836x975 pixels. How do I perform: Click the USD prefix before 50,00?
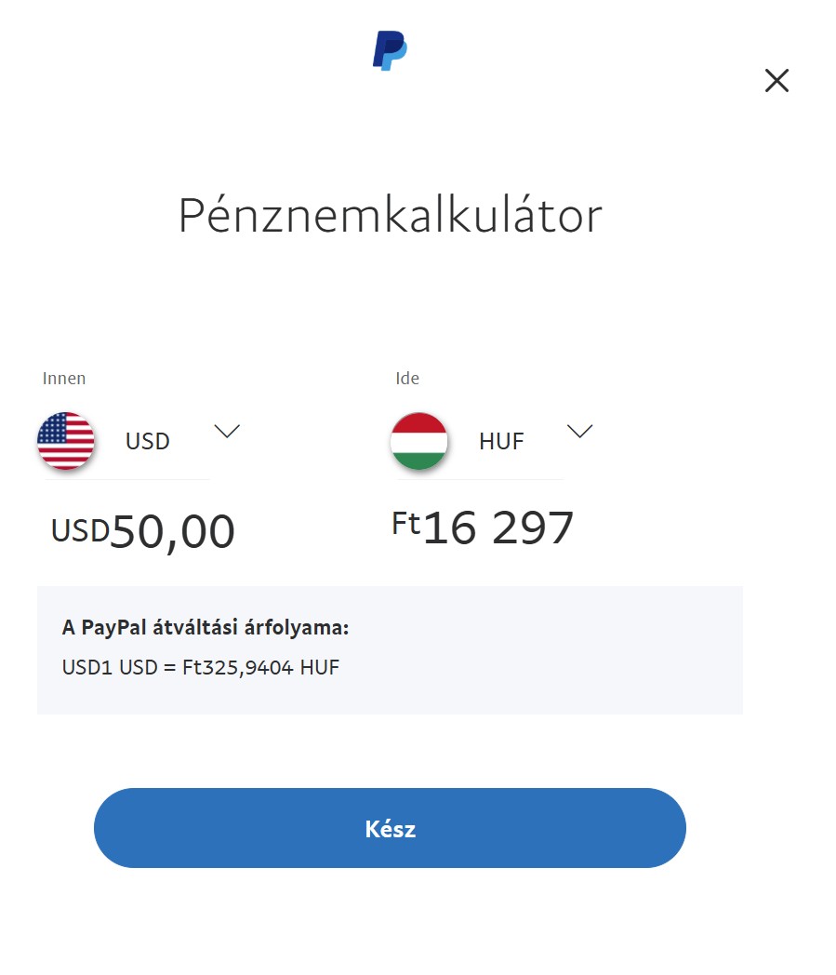pyautogui.click(x=80, y=530)
